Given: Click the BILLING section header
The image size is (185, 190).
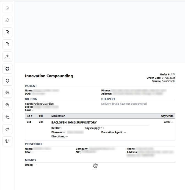Looking at the screenshot, I should [x=31, y=99].
